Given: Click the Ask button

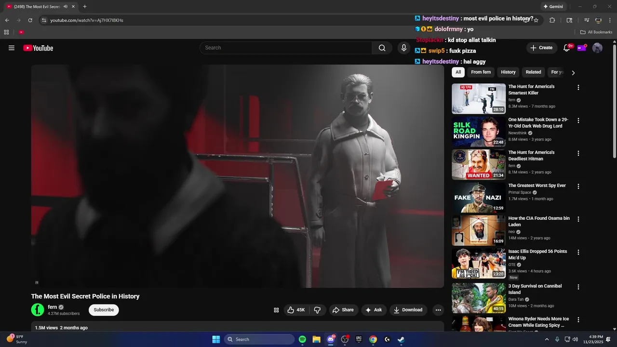Looking at the screenshot, I should (x=374, y=310).
